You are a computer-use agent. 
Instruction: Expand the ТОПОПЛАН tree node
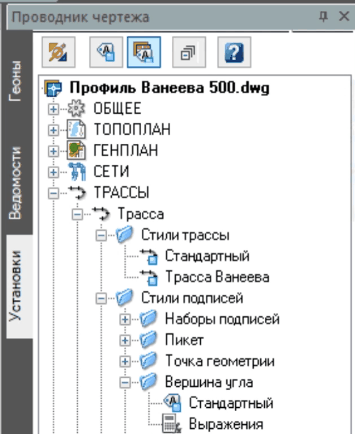[x=53, y=130]
